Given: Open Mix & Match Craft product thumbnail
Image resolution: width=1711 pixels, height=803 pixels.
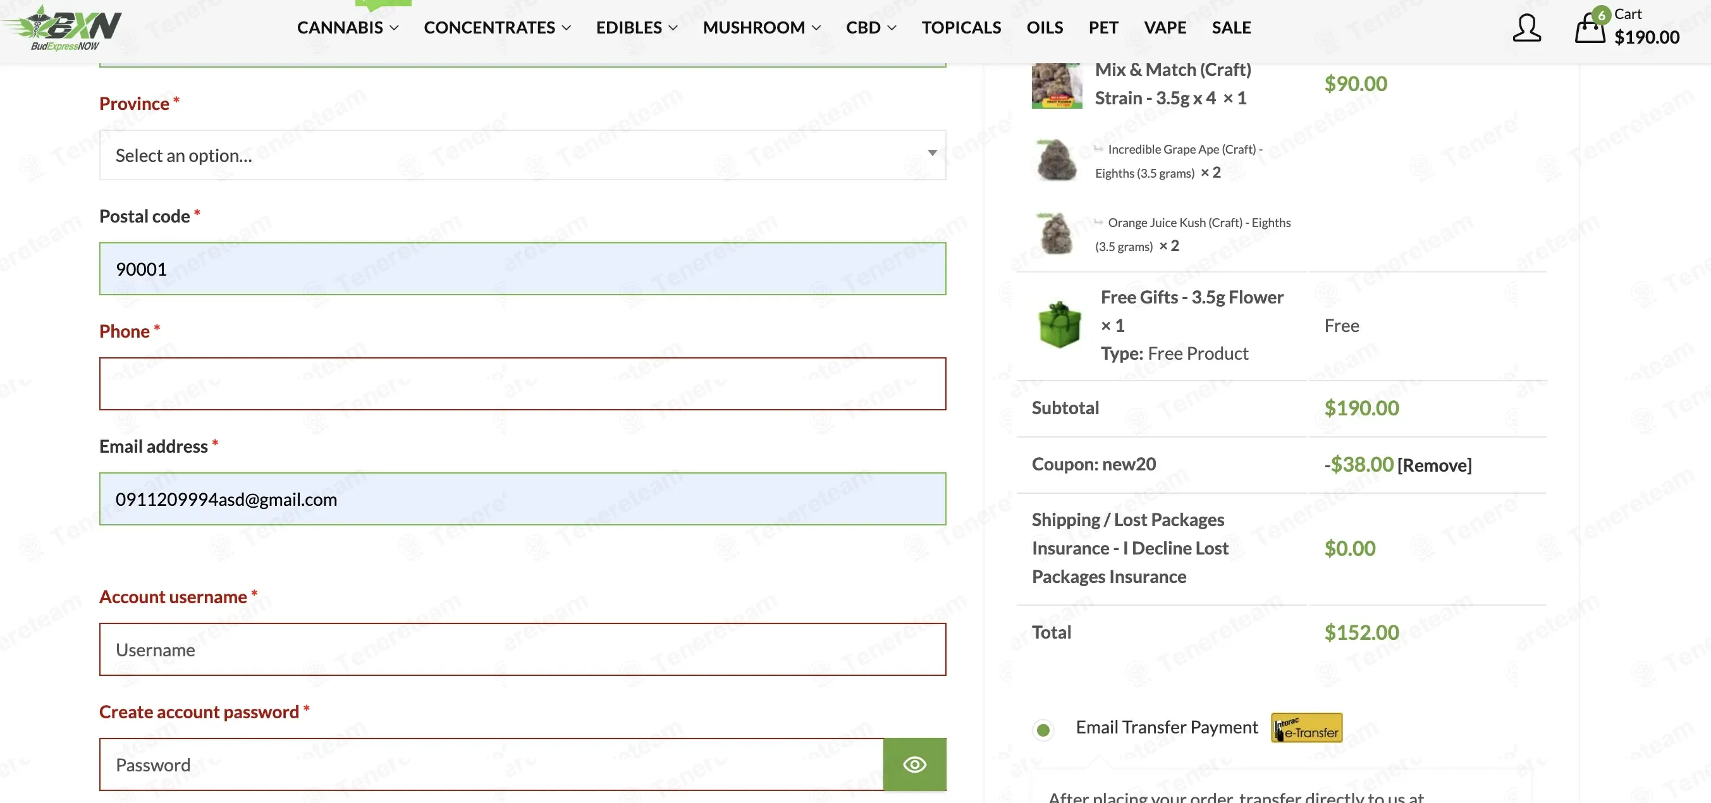Looking at the screenshot, I should click(x=1057, y=85).
